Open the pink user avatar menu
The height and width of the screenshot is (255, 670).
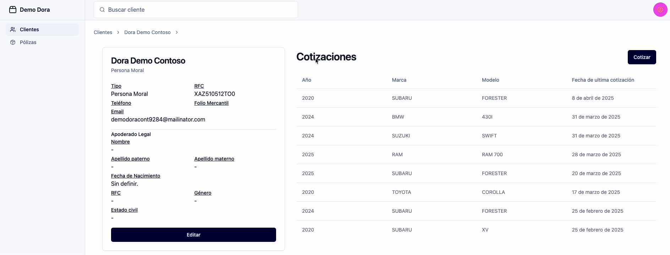click(x=660, y=10)
